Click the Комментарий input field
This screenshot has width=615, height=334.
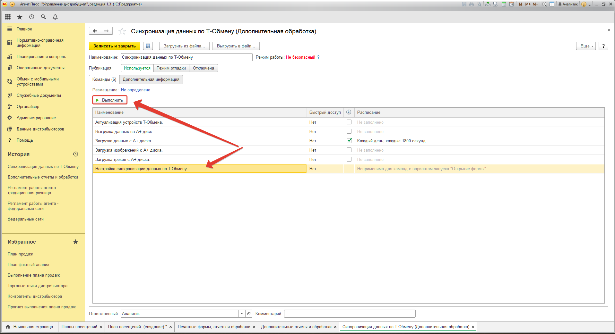[350, 313]
